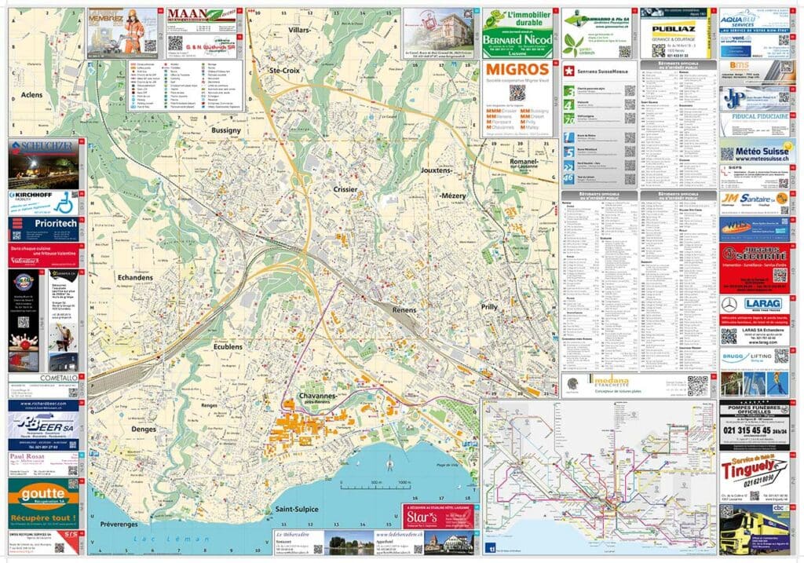
Task: Click the Fiducal Fiduciaire ad
Action: point(755,125)
